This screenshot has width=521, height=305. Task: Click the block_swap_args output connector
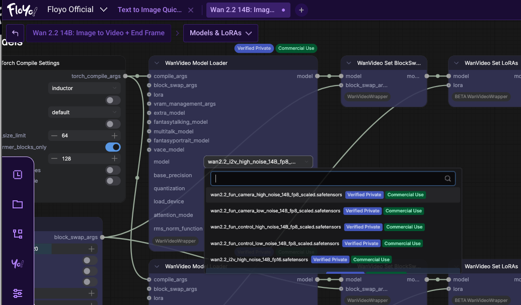(x=102, y=237)
